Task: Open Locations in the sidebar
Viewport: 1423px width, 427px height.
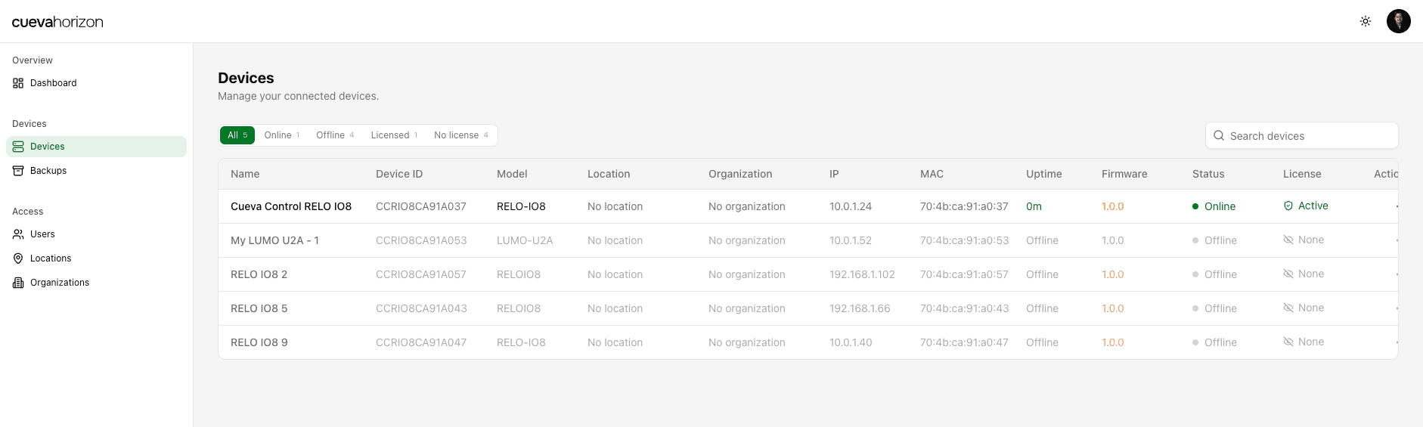Action: click(x=96, y=258)
